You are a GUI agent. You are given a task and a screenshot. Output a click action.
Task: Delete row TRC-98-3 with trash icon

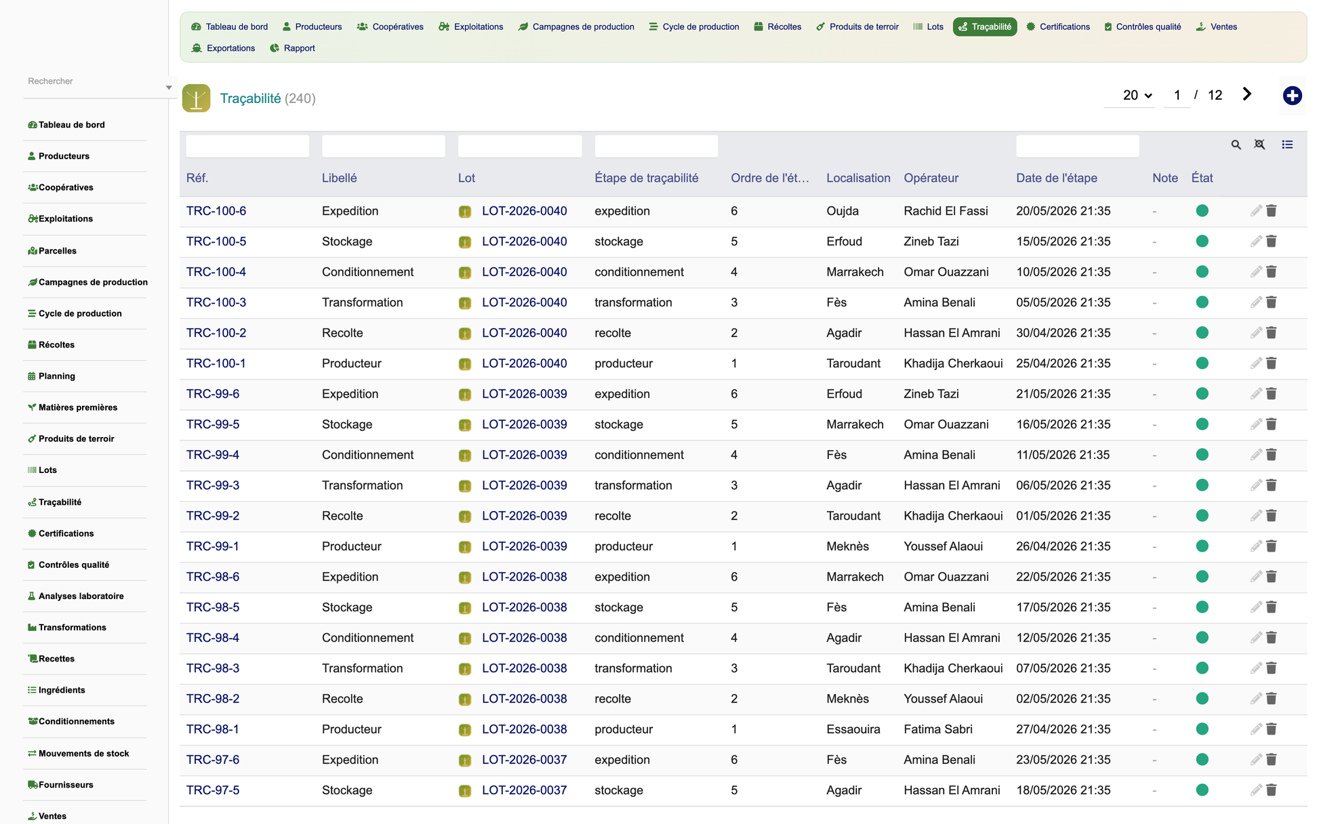tap(1272, 668)
